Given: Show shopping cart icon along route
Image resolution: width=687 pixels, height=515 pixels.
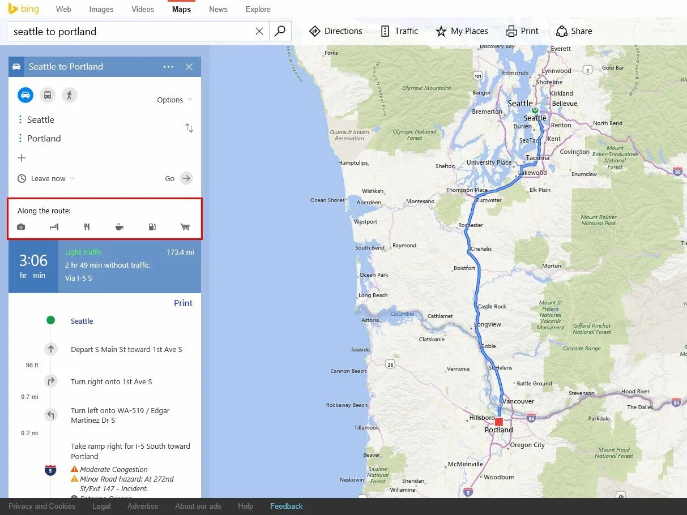Looking at the screenshot, I should click(185, 227).
